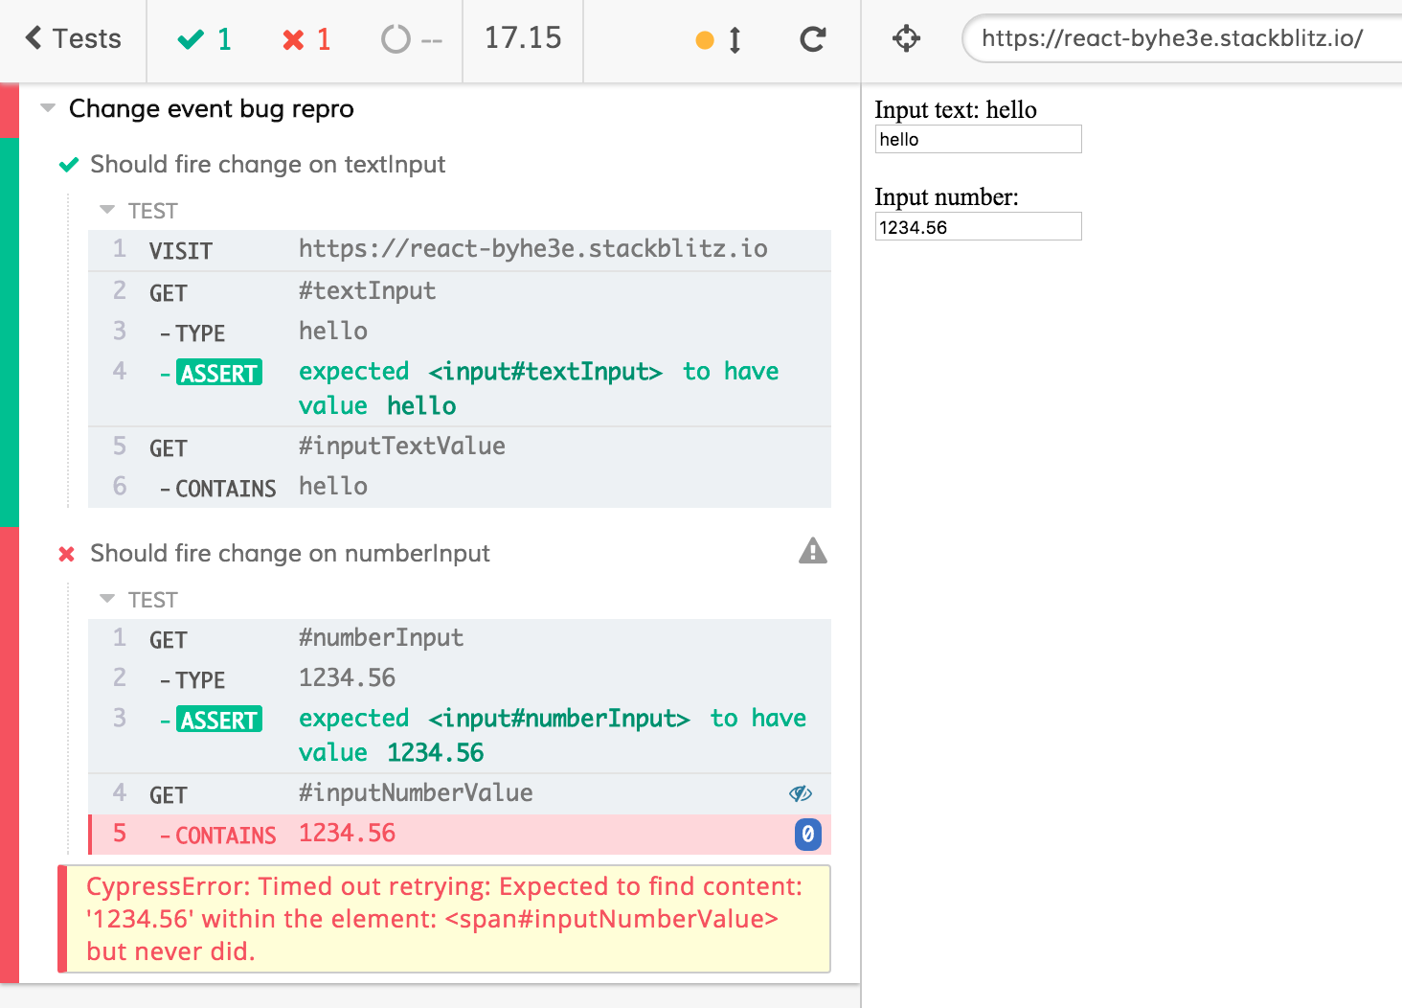1402x1008 pixels.
Task: Click the failed tests red X icon
Action: click(x=291, y=39)
